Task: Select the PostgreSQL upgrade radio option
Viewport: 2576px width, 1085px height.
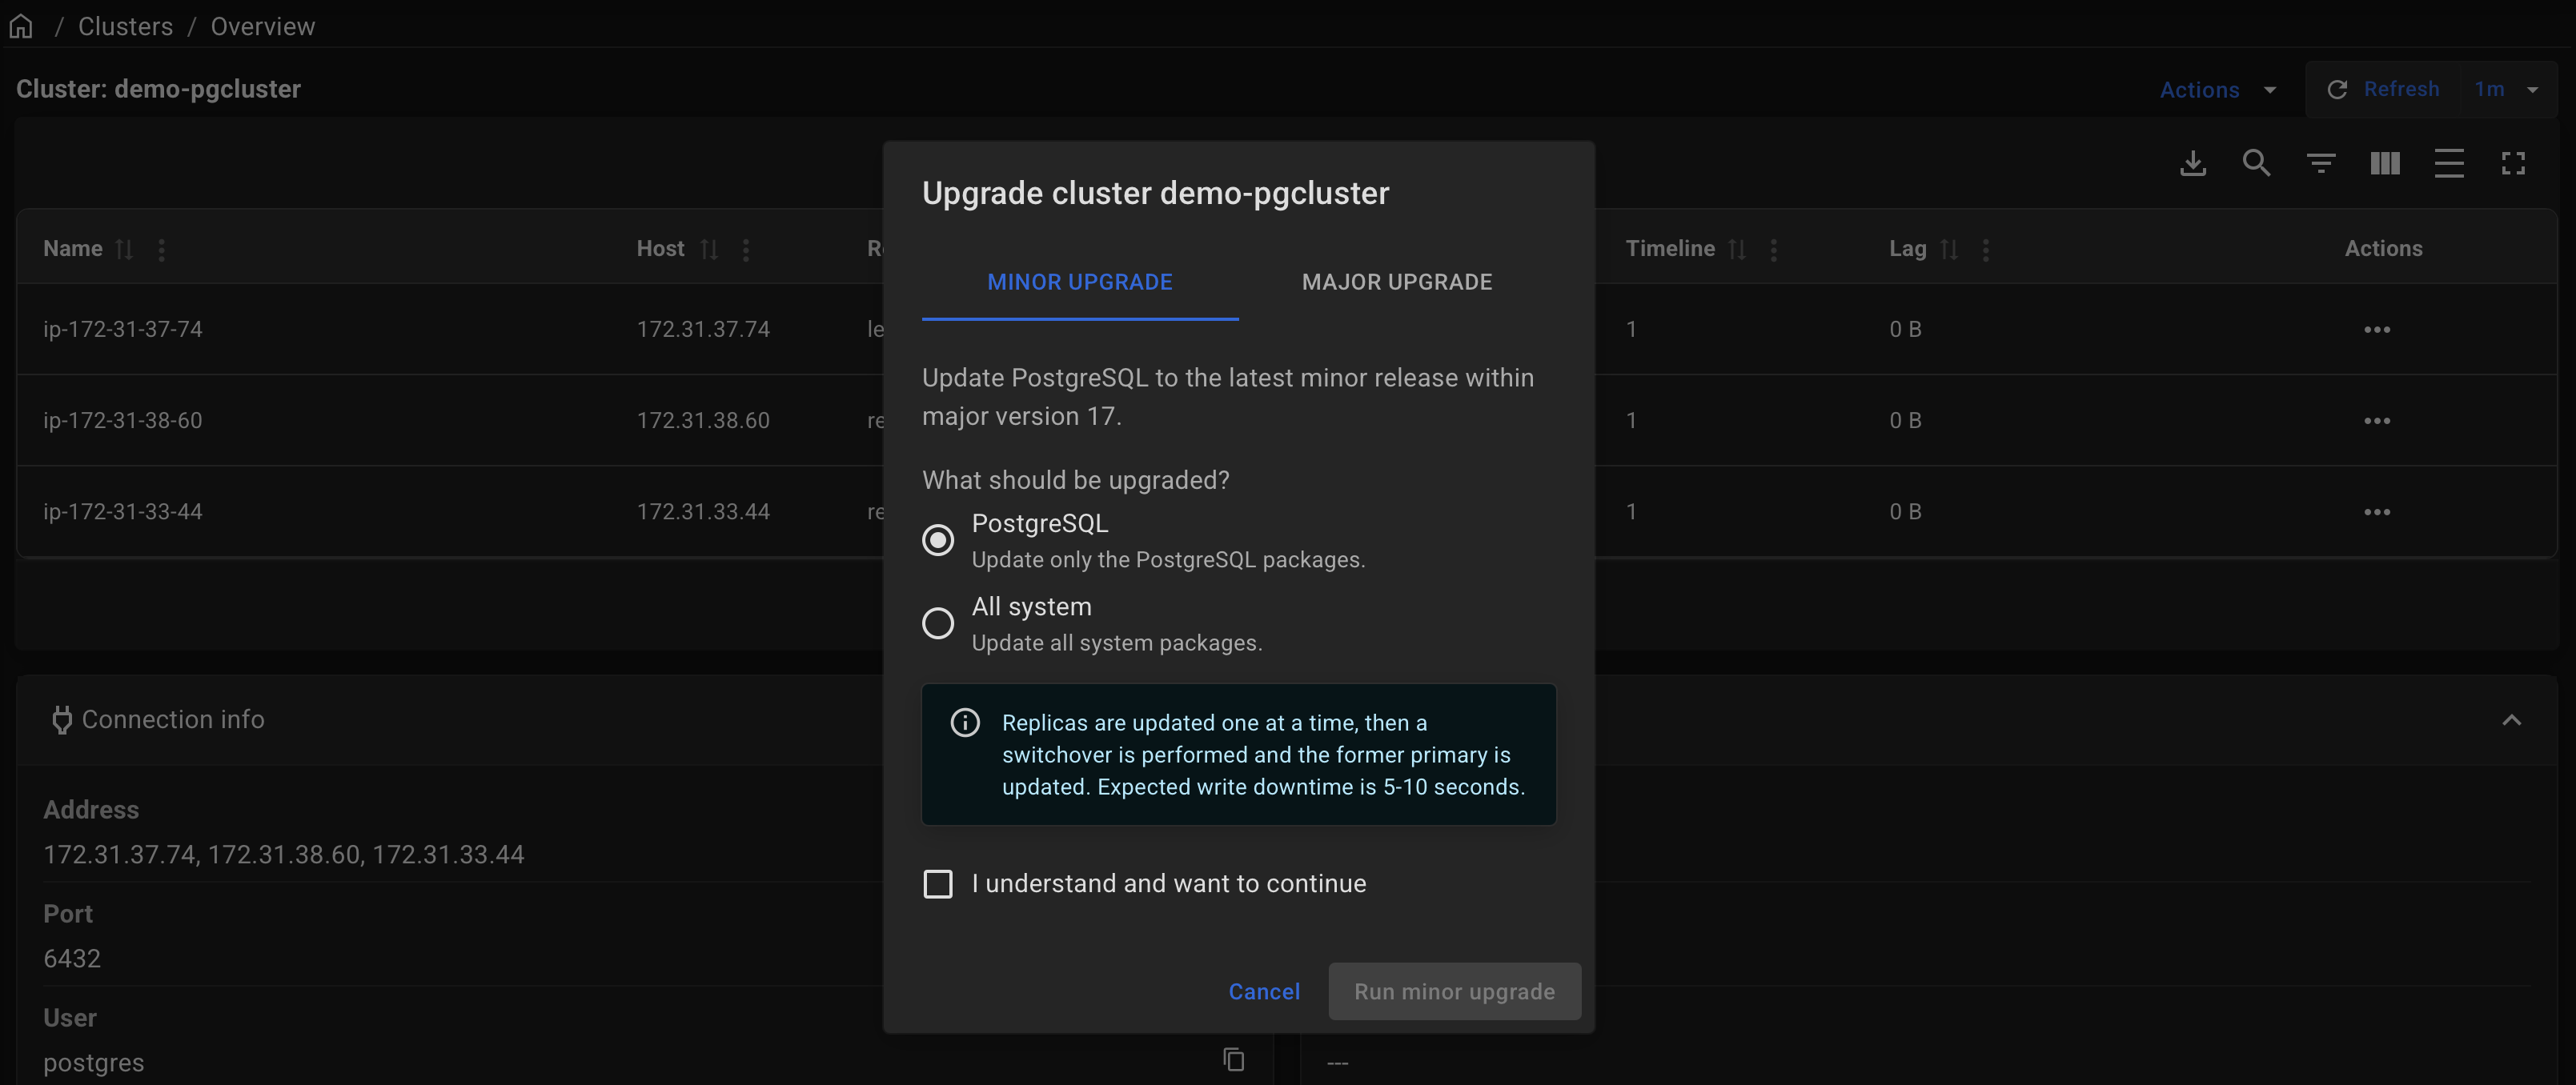Action: 937,540
